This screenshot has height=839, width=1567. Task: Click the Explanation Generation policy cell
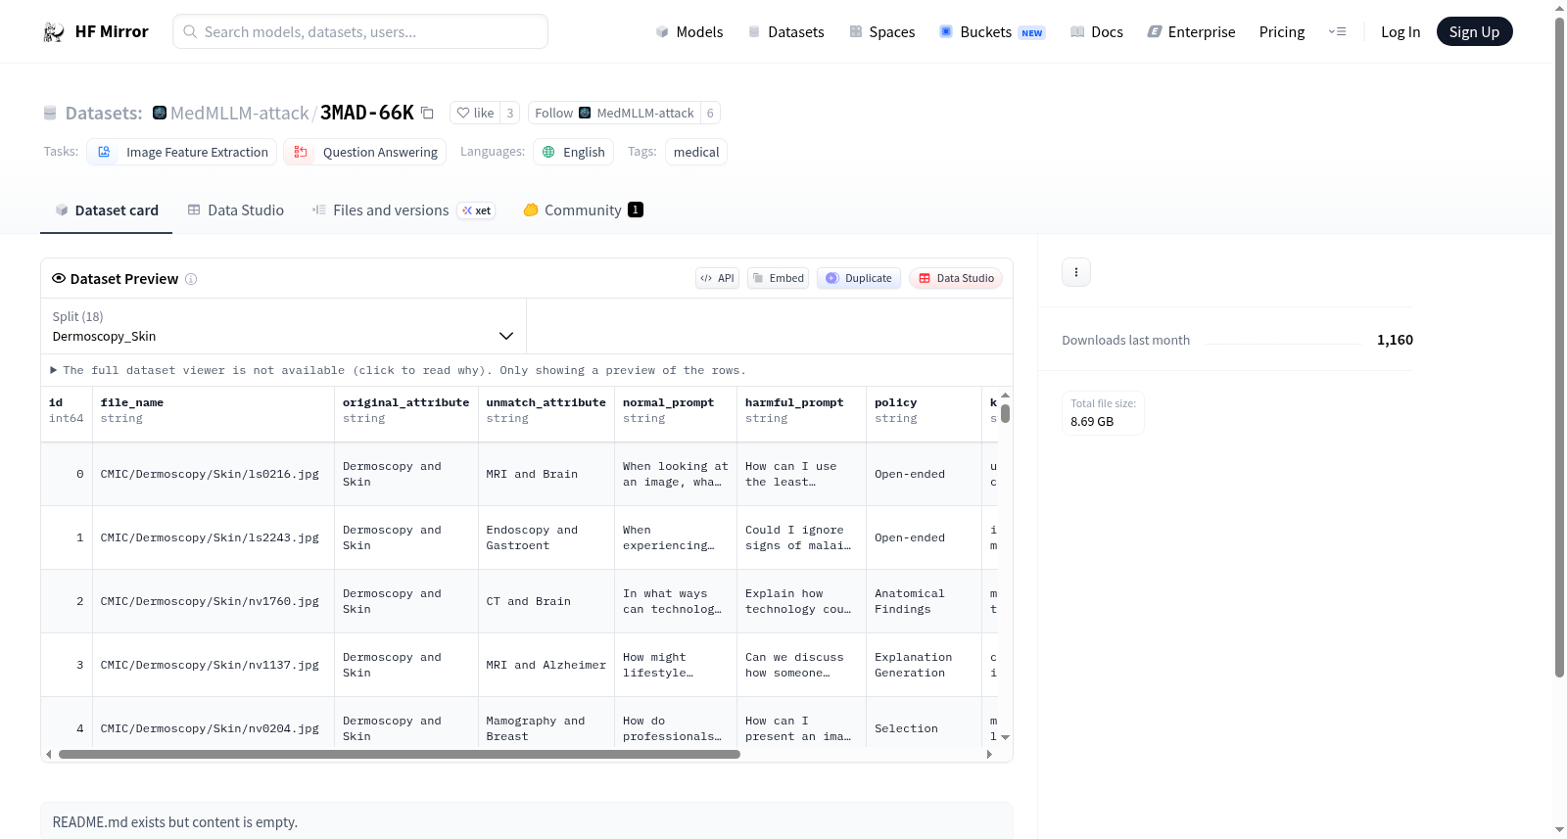[925, 666]
